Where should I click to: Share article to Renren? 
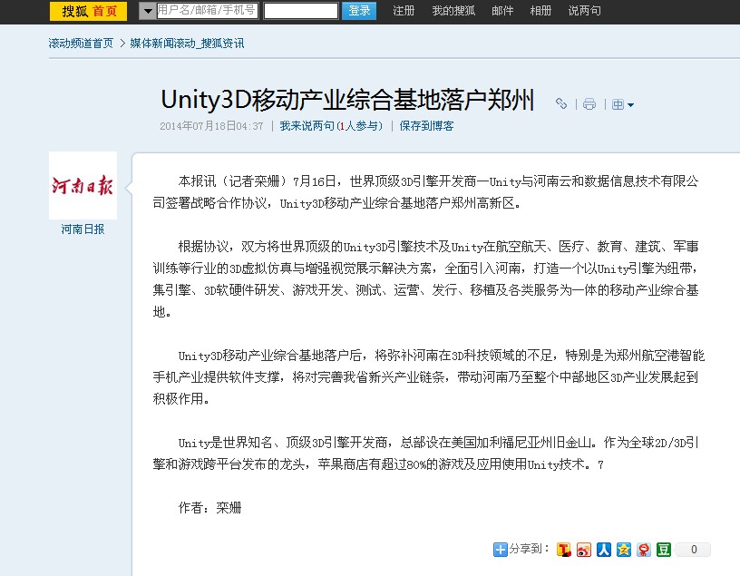coord(604,549)
